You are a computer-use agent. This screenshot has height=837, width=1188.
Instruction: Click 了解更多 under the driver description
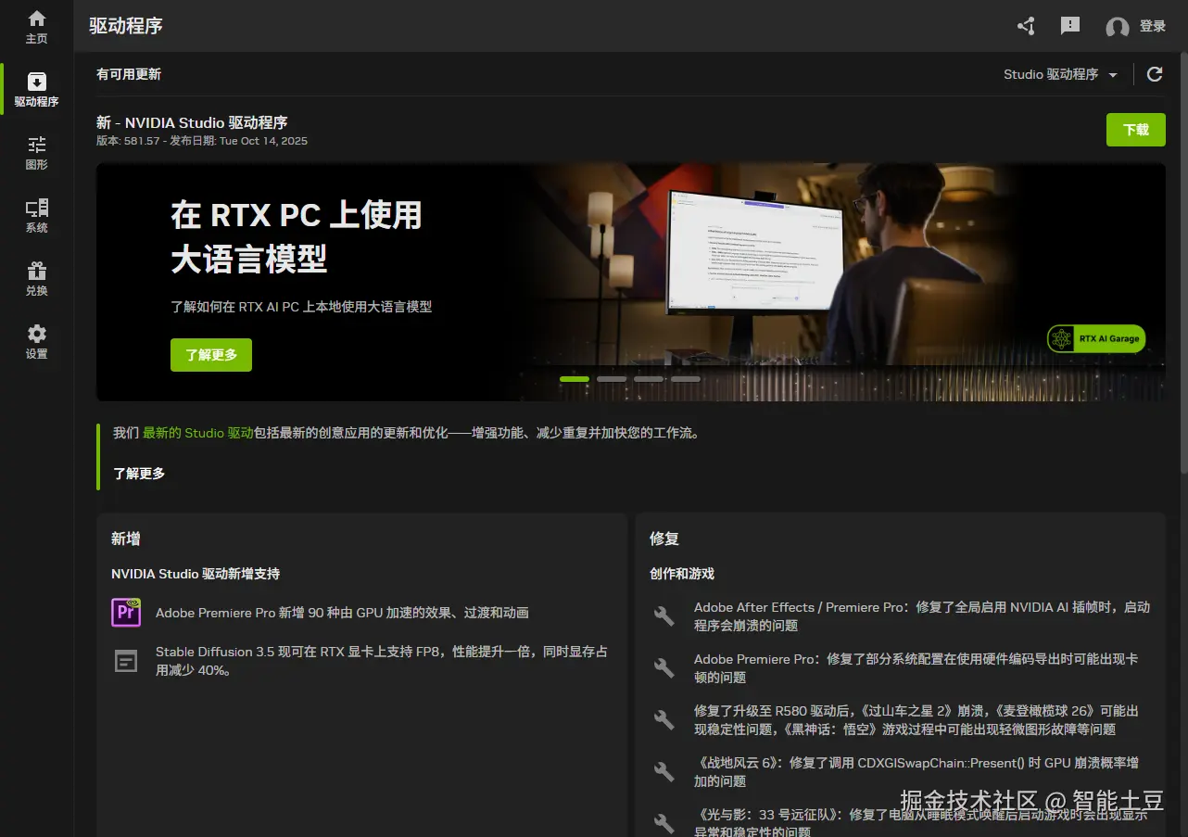(x=139, y=474)
